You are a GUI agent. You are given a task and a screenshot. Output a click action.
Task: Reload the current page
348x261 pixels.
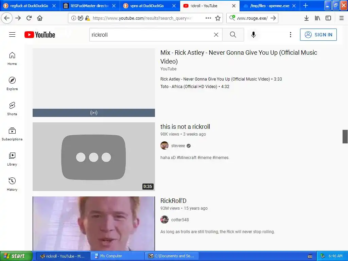tap(29, 18)
